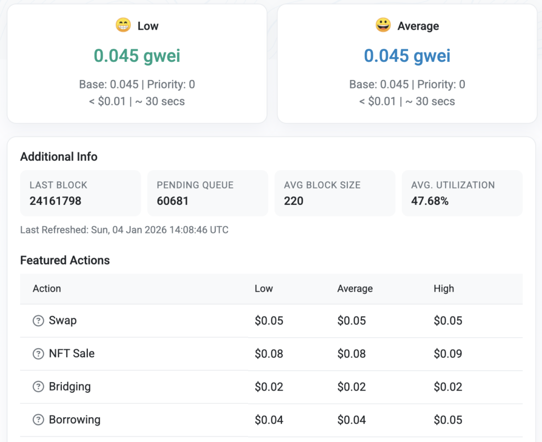Click the Last Block number 24161798
This screenshot has height=442, width=542.
(56, 201)
